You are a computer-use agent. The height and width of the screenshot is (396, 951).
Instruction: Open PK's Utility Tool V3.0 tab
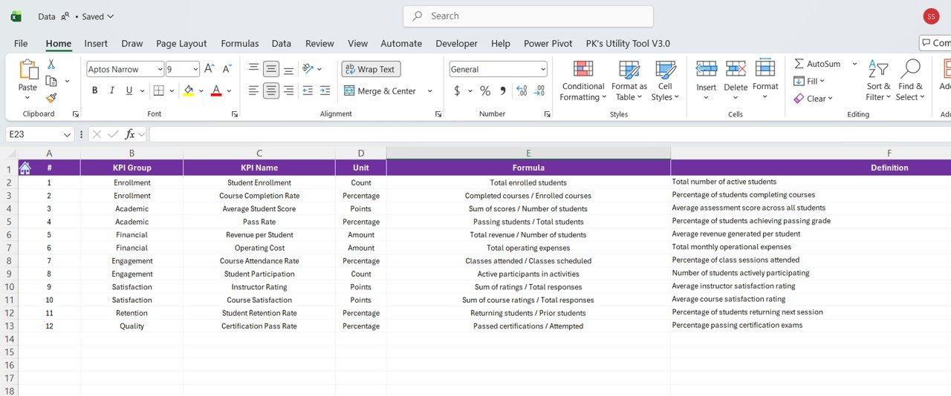pyautogui.click(x=628, y=43)
